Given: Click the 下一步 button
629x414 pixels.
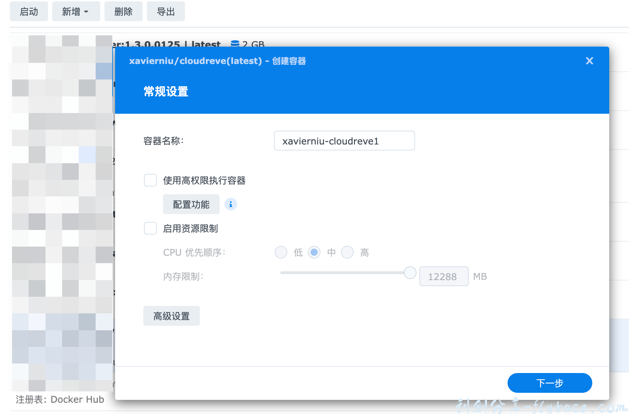Looking at the screenshot, I should [550, 383].
